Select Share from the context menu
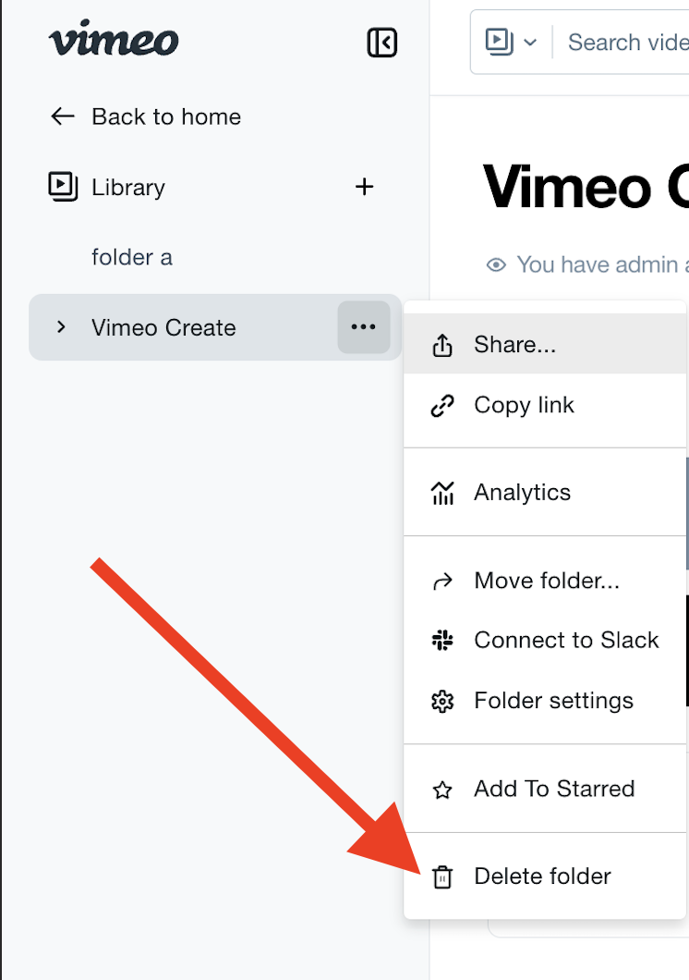689x980 pixels. click(514, 344)
